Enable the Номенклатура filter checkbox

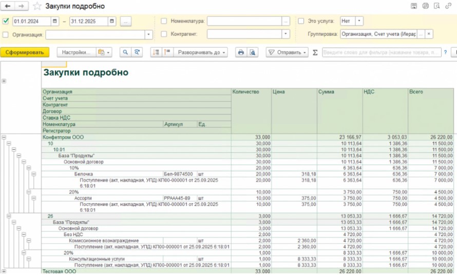coord(164,21)
